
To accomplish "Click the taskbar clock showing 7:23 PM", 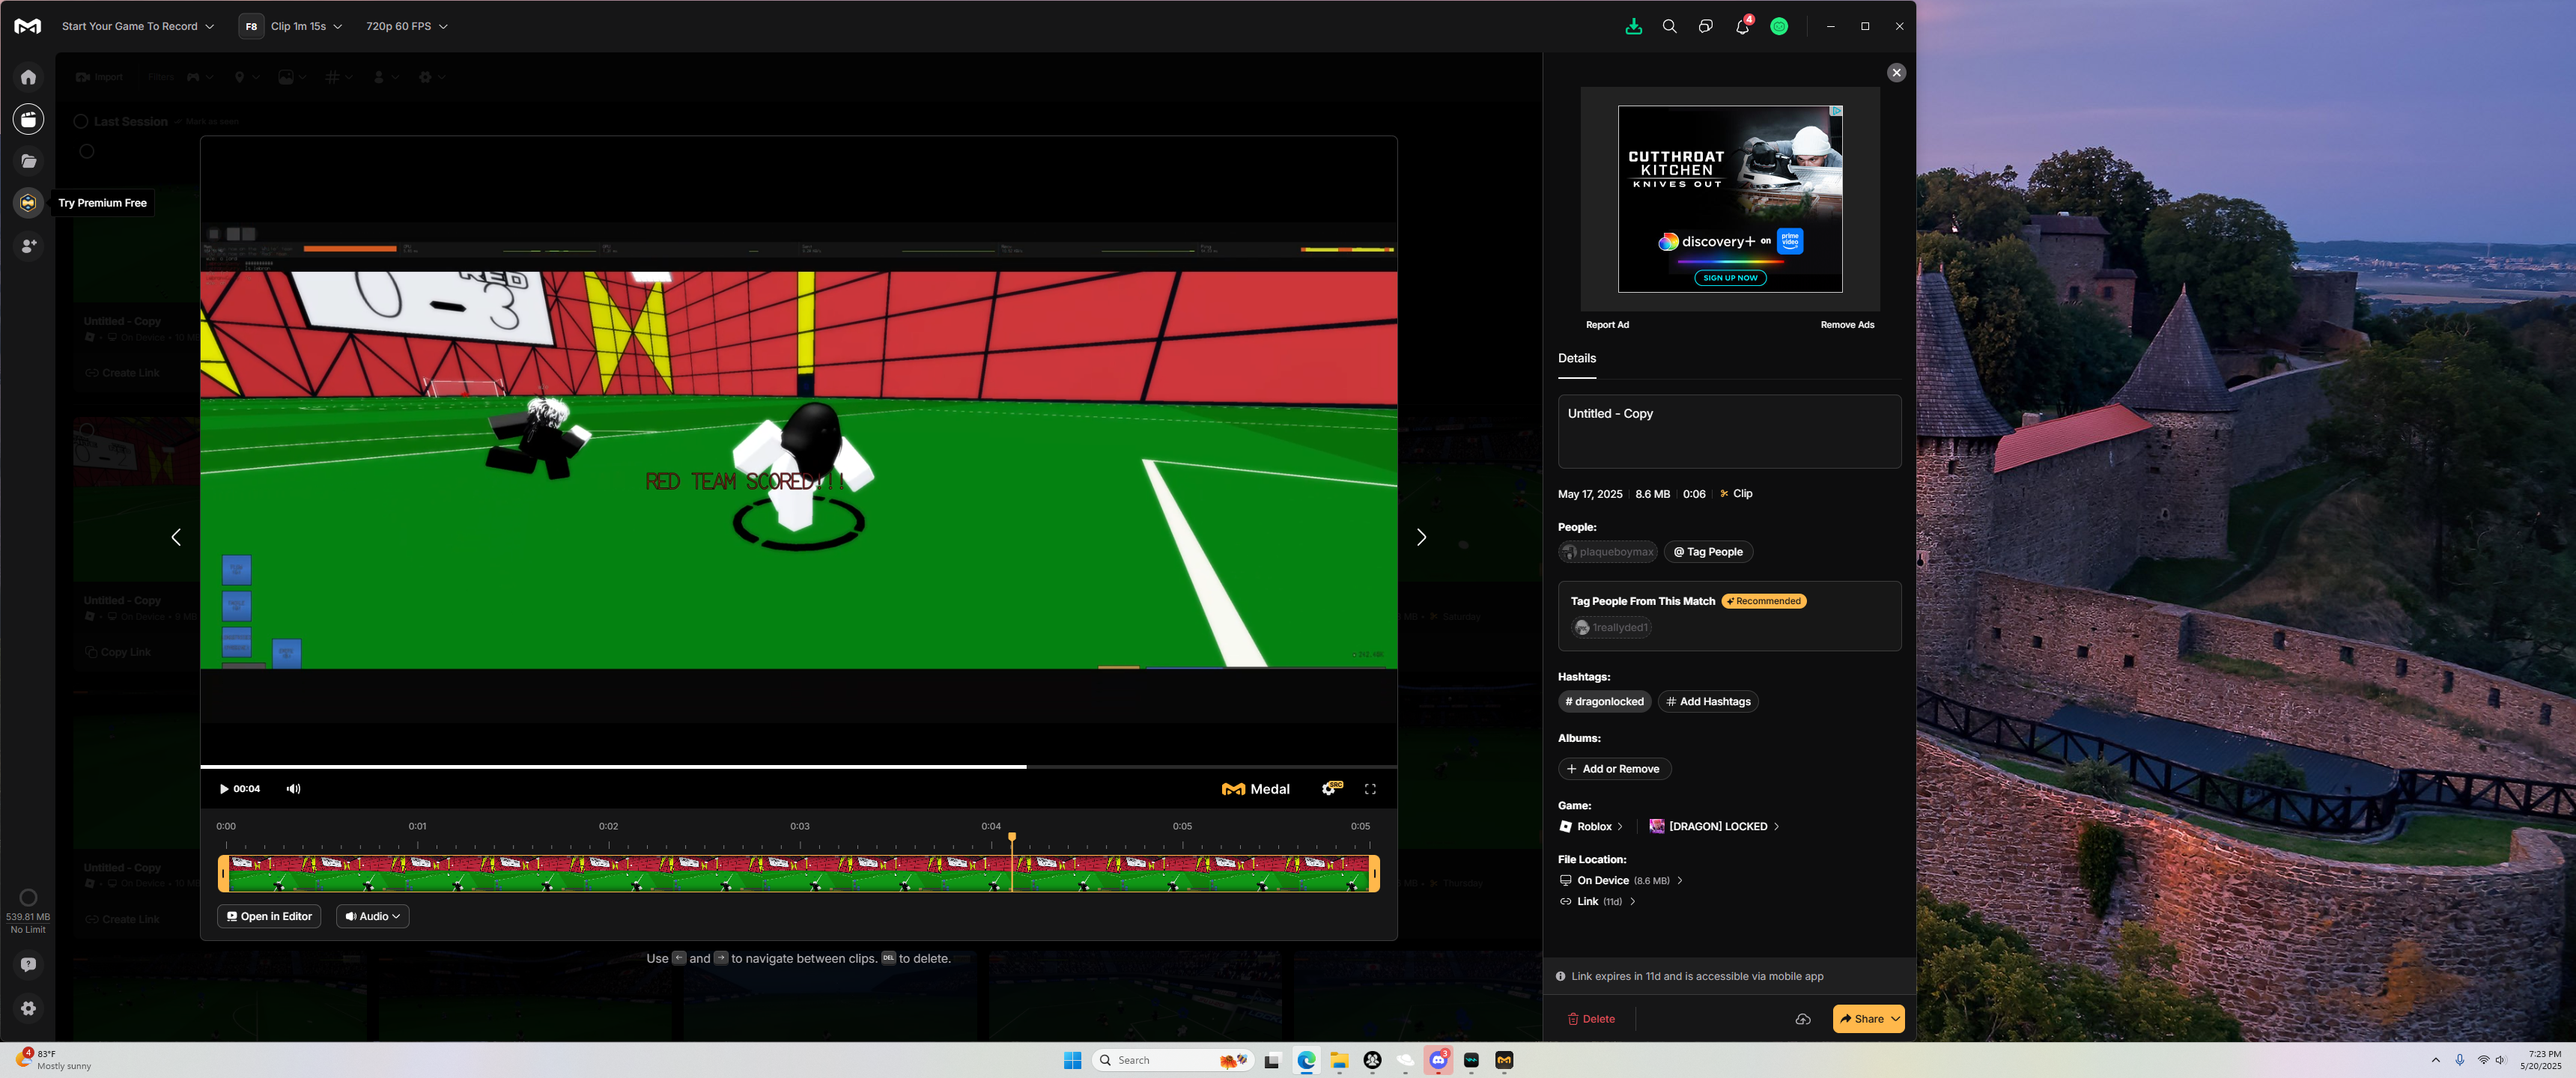I will coord(2540,1060).
